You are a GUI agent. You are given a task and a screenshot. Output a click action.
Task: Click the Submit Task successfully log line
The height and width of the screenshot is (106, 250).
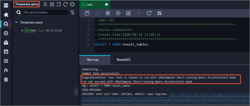click(101, 74)
